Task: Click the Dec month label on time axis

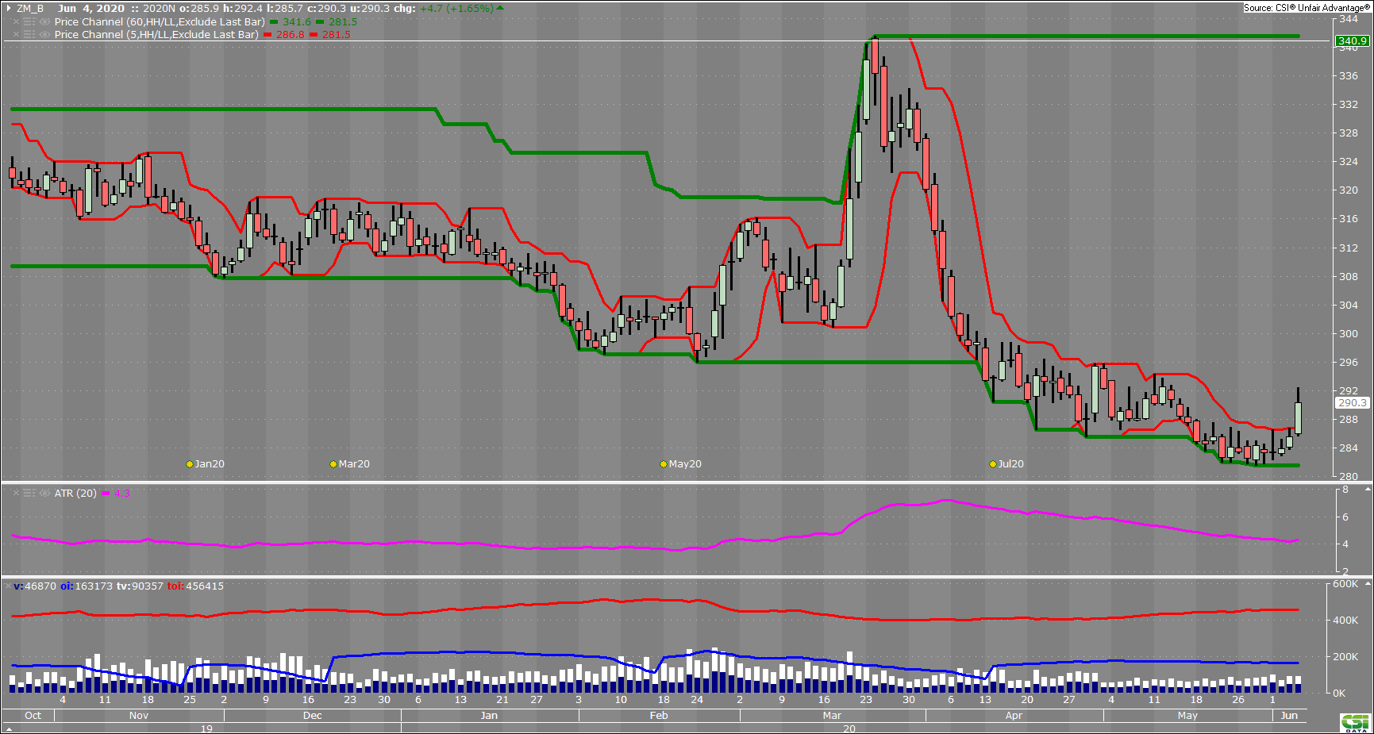Action: tap(313, 716)
